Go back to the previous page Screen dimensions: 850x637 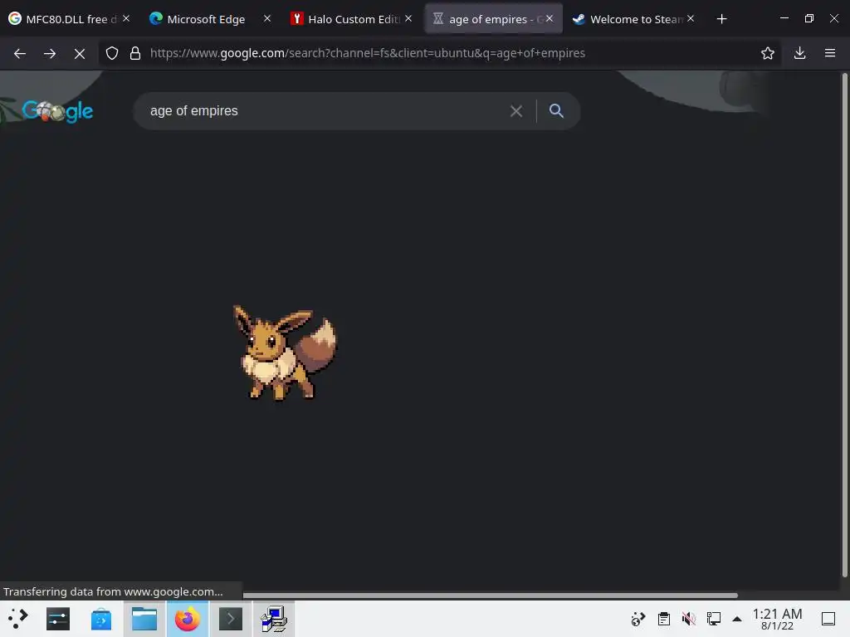(20, 53)
